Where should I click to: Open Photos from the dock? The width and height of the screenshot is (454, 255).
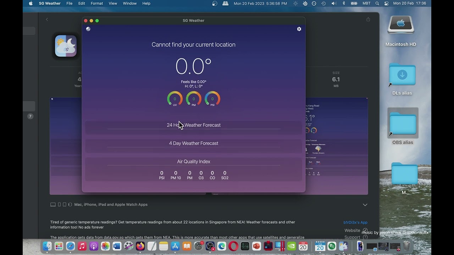(x=105, y=246)
